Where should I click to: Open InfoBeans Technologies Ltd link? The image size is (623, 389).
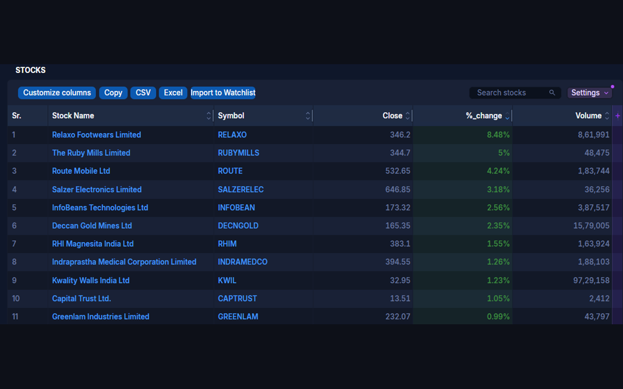[100, 208]
